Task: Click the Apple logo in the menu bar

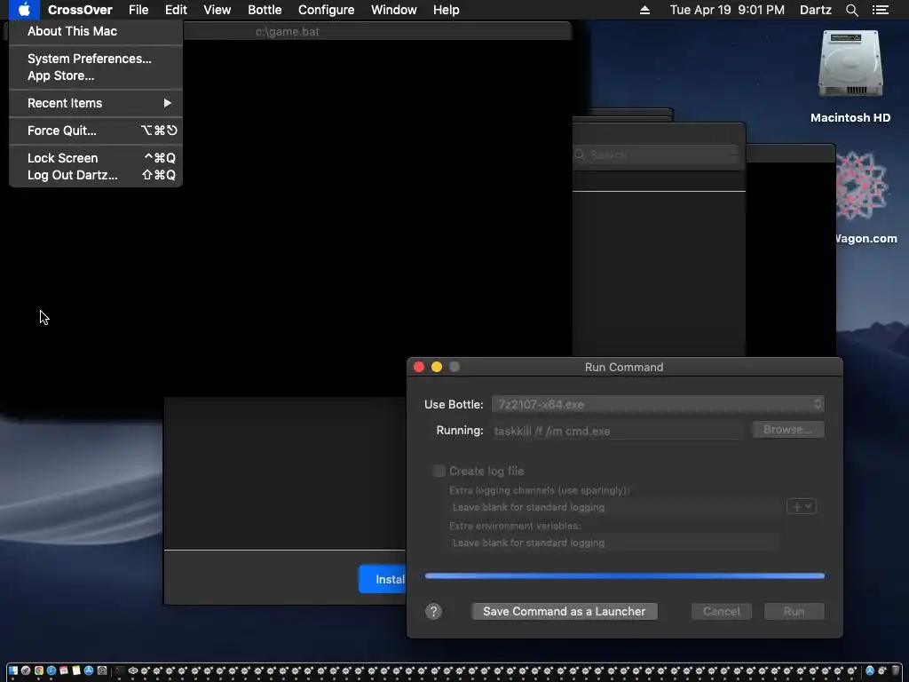Action: point(24,10)
